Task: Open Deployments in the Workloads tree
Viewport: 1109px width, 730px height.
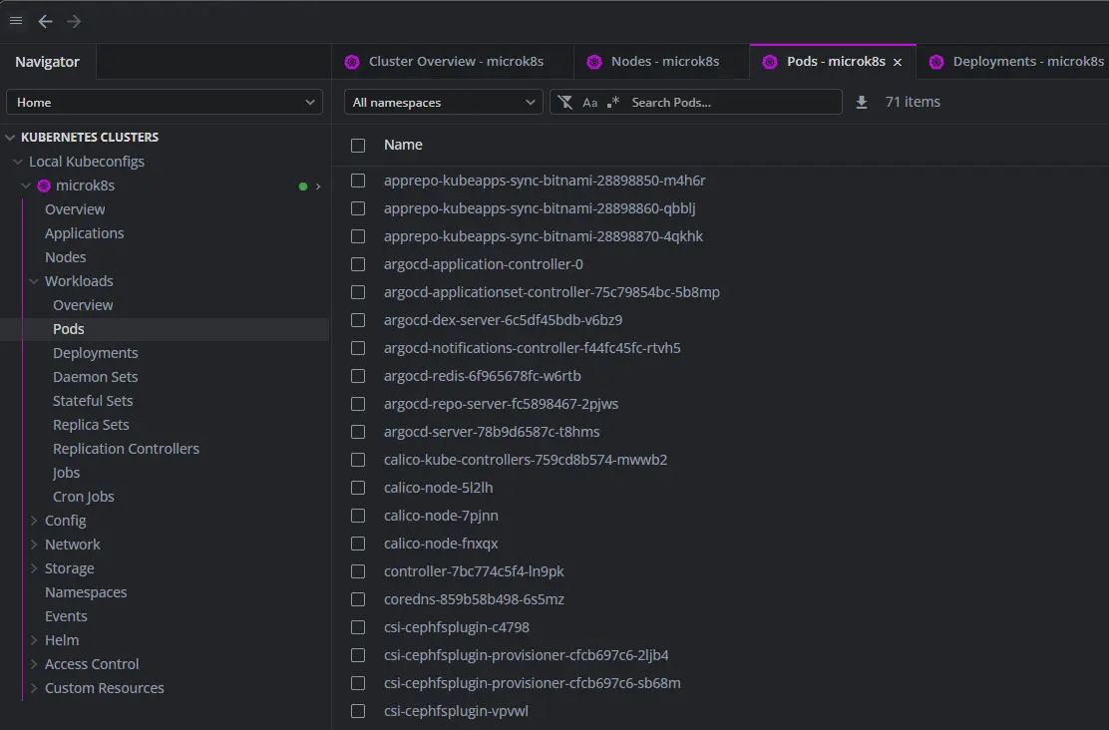Action: pos(96,353)
